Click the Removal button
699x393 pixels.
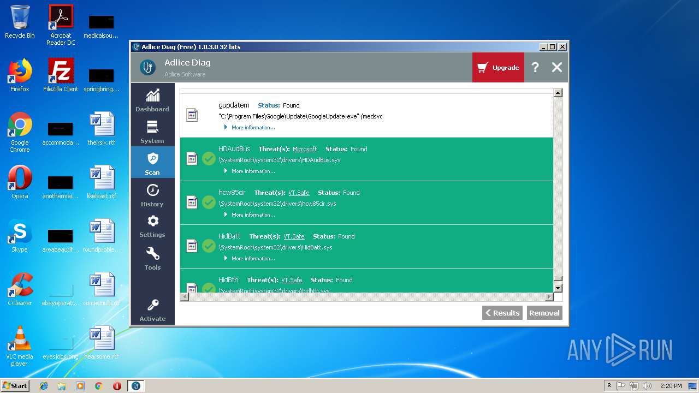(544, 313)
